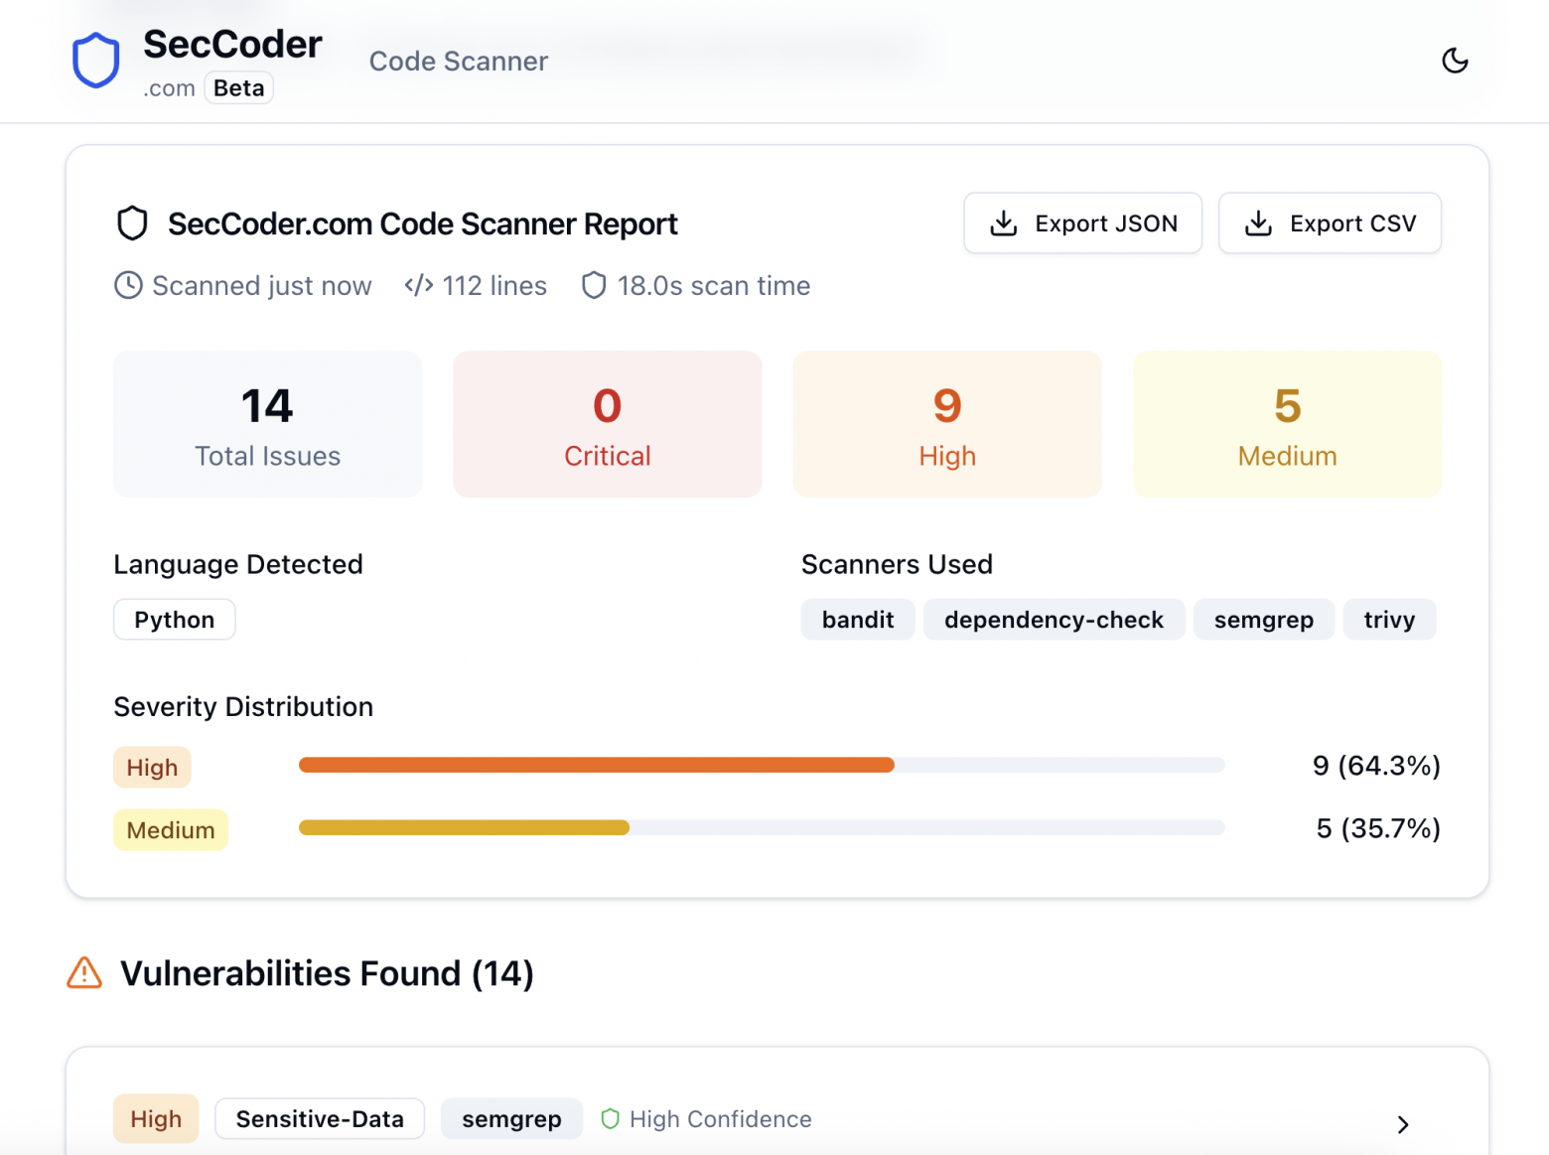Select the Python language chip
Viewport: 1549px width, 1155px height.
coord(174,619)
